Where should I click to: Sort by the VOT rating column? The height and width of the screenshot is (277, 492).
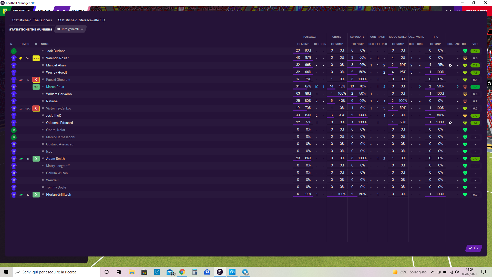coord(475,44)
